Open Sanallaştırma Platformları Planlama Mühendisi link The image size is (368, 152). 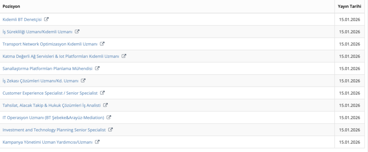click(x=47, y=68)
